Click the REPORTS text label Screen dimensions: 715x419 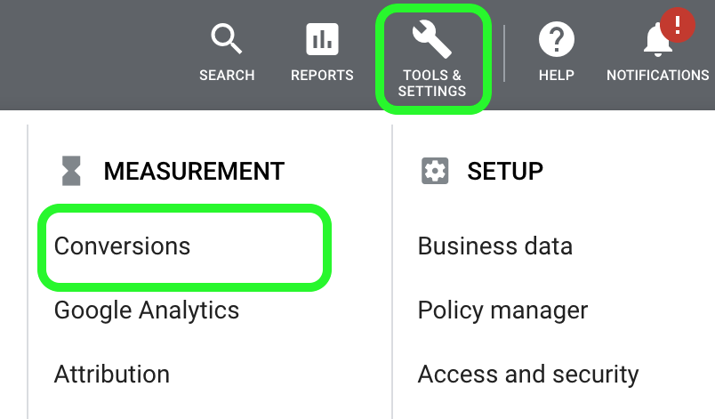(x=323, y=76)
